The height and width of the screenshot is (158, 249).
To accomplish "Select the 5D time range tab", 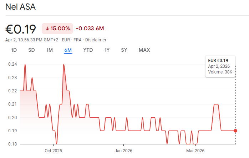I will click(31, 50).
